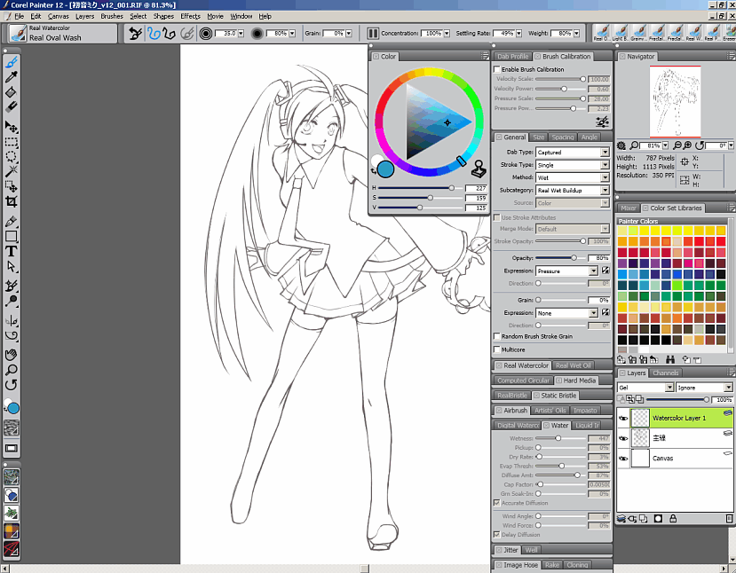Open the Impasto panel tab
The width and height of the screenshot is (736, 573).
point(585,411)
